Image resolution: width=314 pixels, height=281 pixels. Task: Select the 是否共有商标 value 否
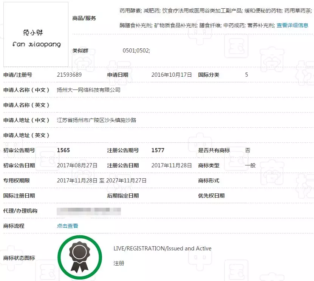[246, 150]
